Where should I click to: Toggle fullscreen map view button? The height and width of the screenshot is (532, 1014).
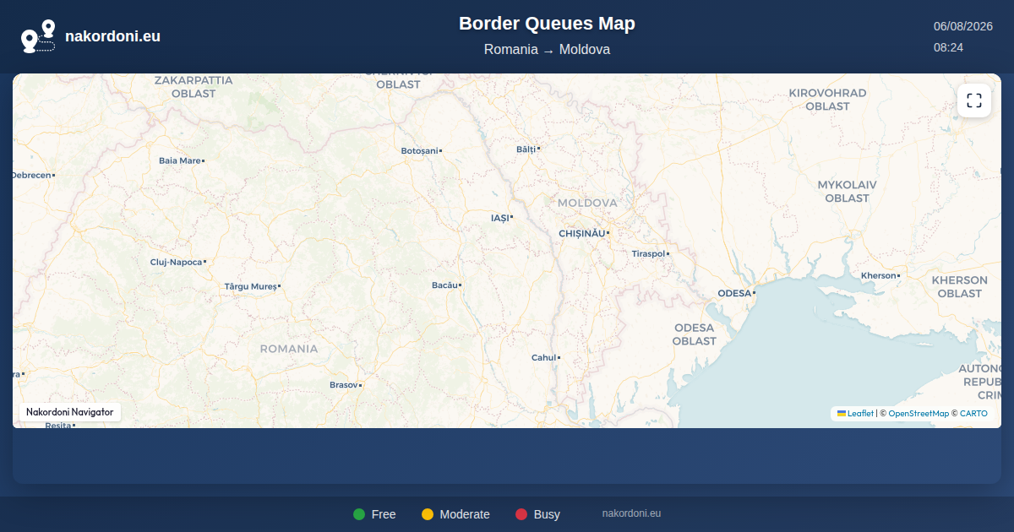pyautogui.click(x=974, y=100)
